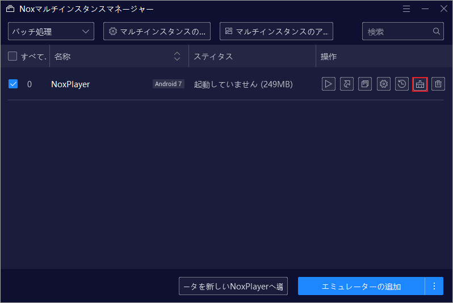Click the Nox window icon in the title bar

(x=10, y=9)
